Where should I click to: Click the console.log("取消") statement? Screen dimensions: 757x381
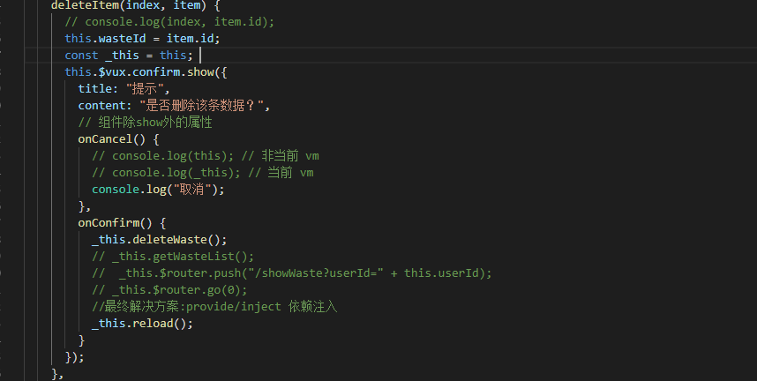pyautogui.click(x=158, y=190)
